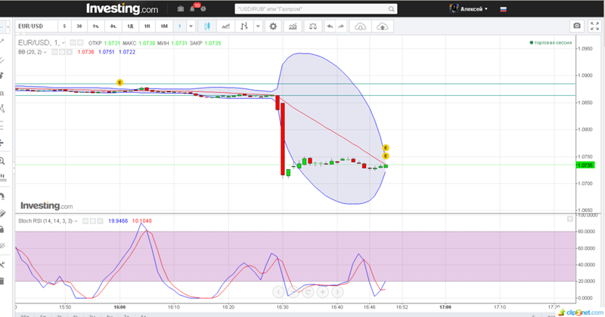Click the E event marker near 16:00

coord(119,82)
